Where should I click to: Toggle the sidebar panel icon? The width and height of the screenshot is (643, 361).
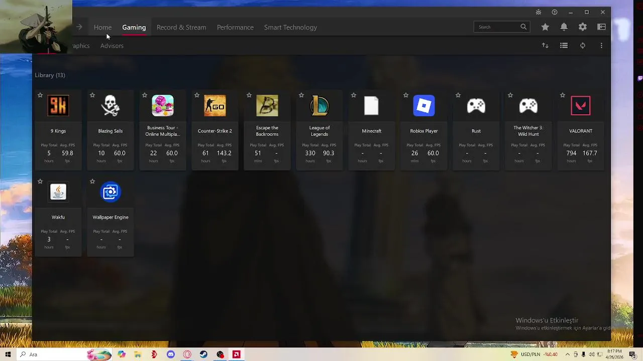coord(601,27)
